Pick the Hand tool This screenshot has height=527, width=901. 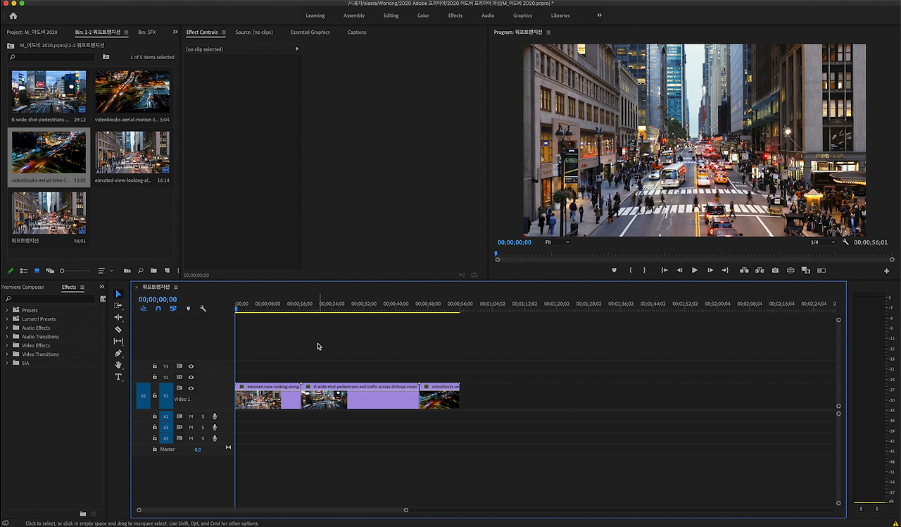tap(118, 365)
